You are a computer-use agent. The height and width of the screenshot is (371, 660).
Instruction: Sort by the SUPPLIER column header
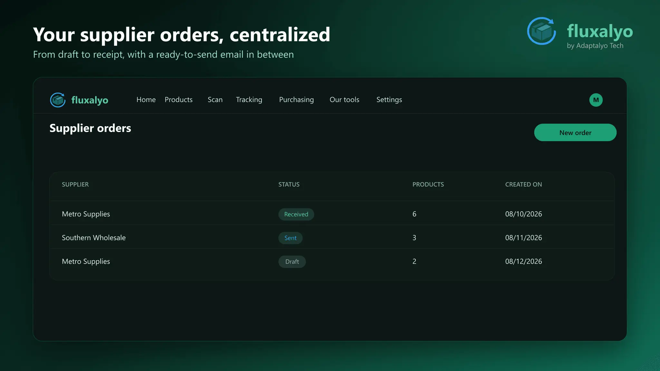pos(75,185)
